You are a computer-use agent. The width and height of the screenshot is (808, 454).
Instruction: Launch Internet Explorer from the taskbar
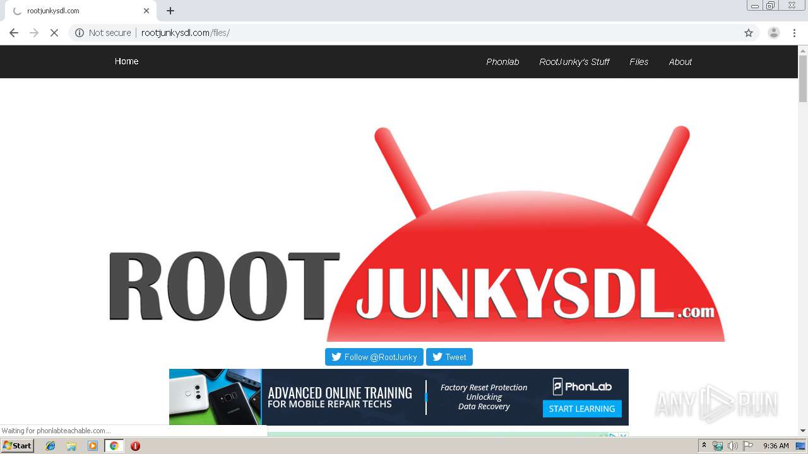coord(50,446)
